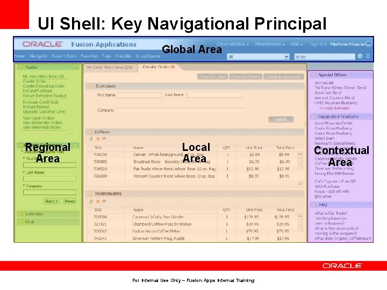Viewport: 387px width, 290px height.
Task: Open Create Repeating Order task
Action: pyautogui.click(x=44, y=86)
